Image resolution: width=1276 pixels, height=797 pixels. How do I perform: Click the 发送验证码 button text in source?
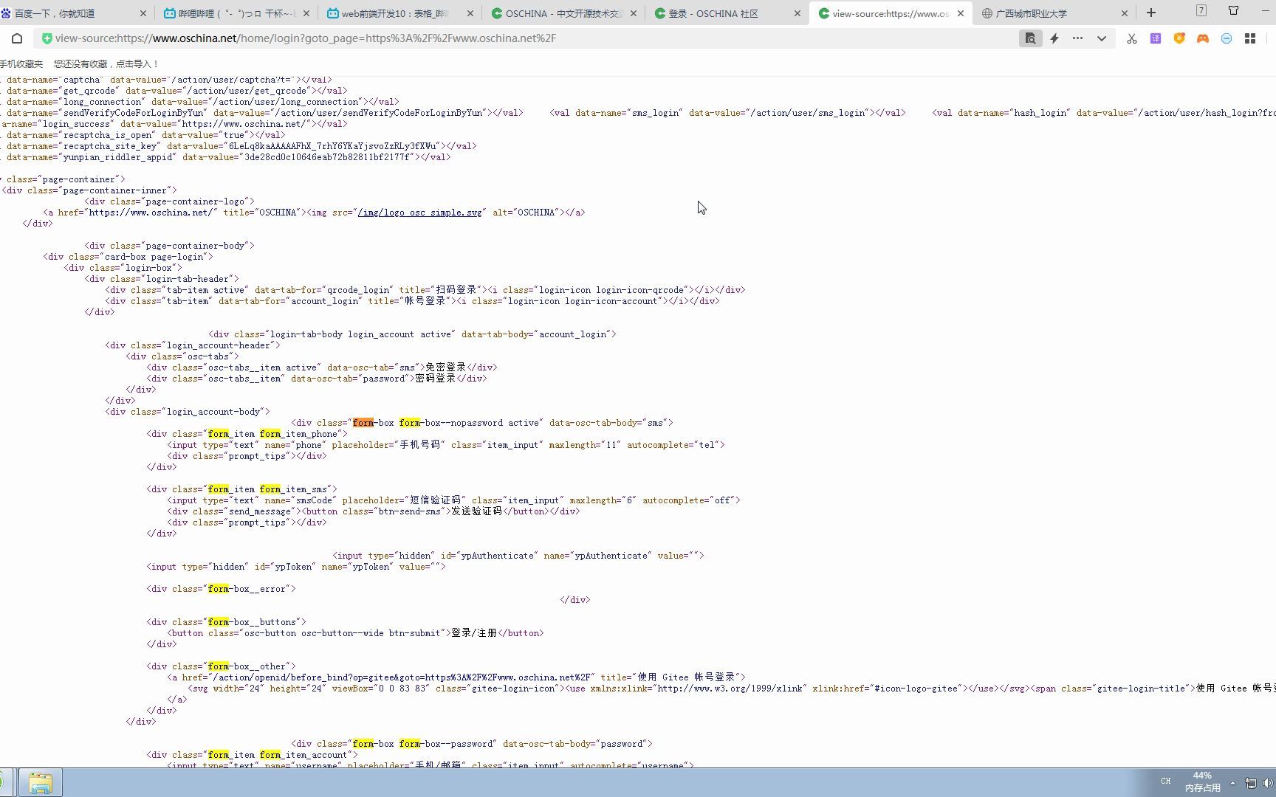coord(477,511)
